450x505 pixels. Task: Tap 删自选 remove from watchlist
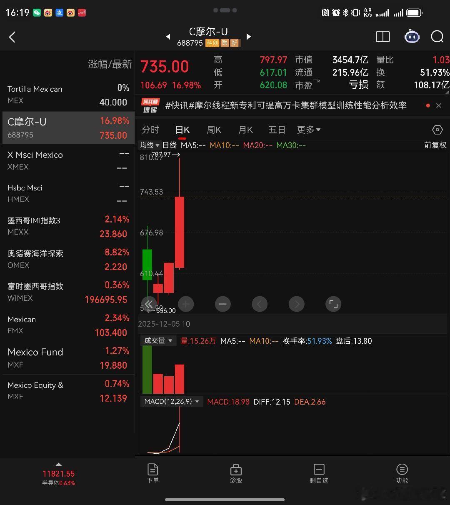pos(319,473)
